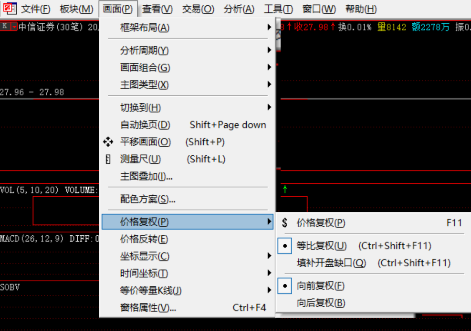
Task: Expand the 切换到(H) submenu
Action: tap(188, 107)
